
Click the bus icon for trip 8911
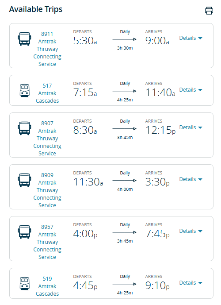24,39
